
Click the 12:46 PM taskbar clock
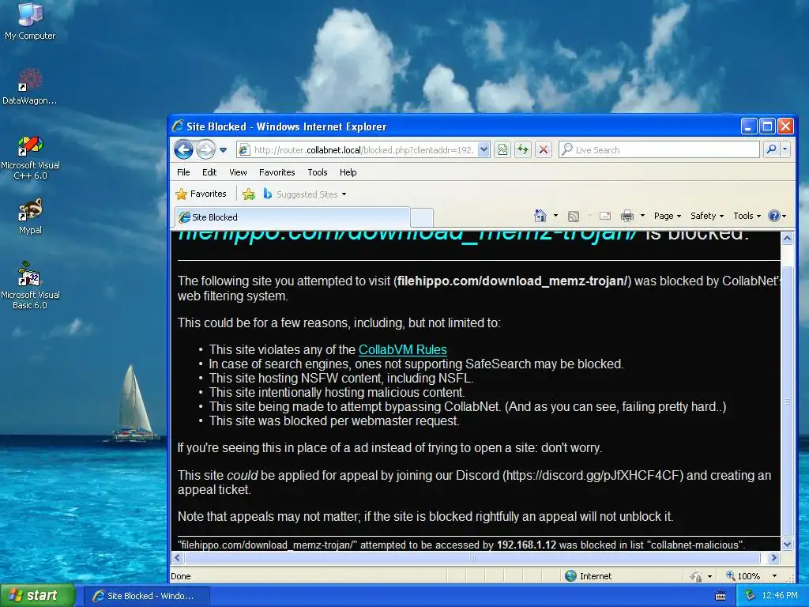coord(780,596)
